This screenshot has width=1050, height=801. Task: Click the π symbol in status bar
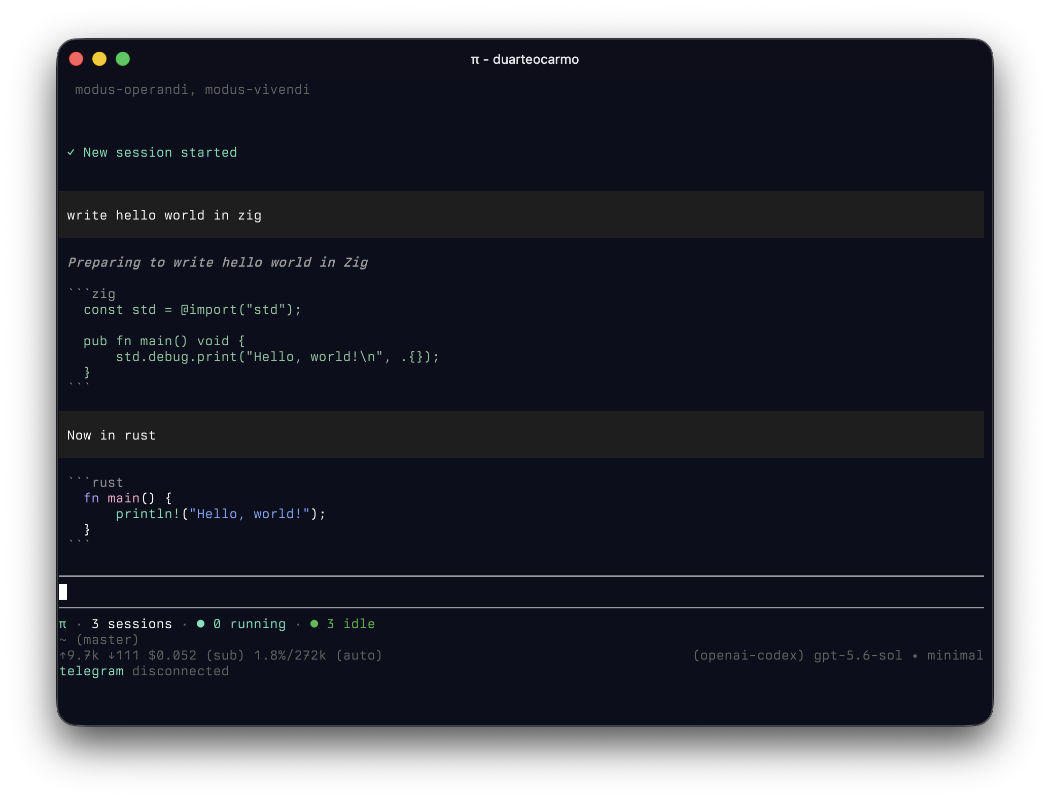coord(63,625)
